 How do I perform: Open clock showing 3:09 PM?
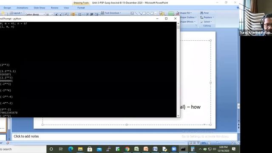pyautogui.click(x=224, y=149)
